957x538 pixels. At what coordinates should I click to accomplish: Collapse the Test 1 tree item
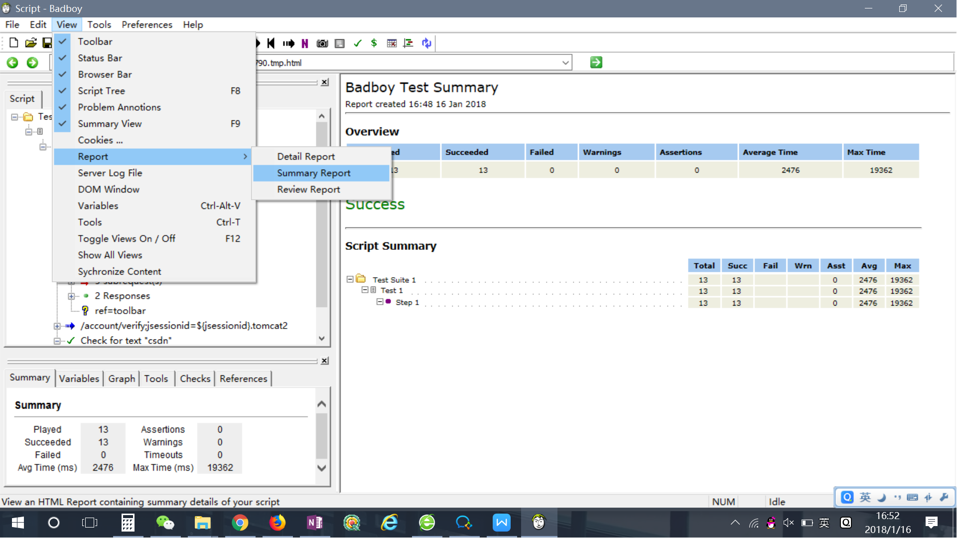[x=366, y=291]
